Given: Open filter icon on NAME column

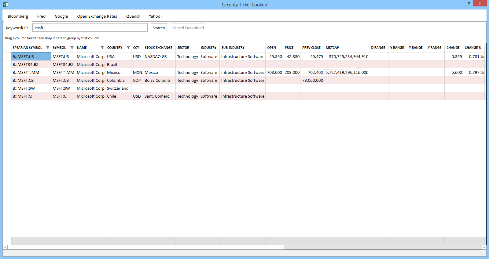Looking at the screenshot, I should click(102, 48).
